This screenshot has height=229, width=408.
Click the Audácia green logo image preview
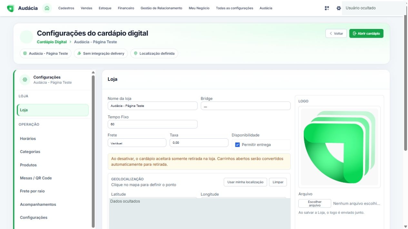pos(339,147)
